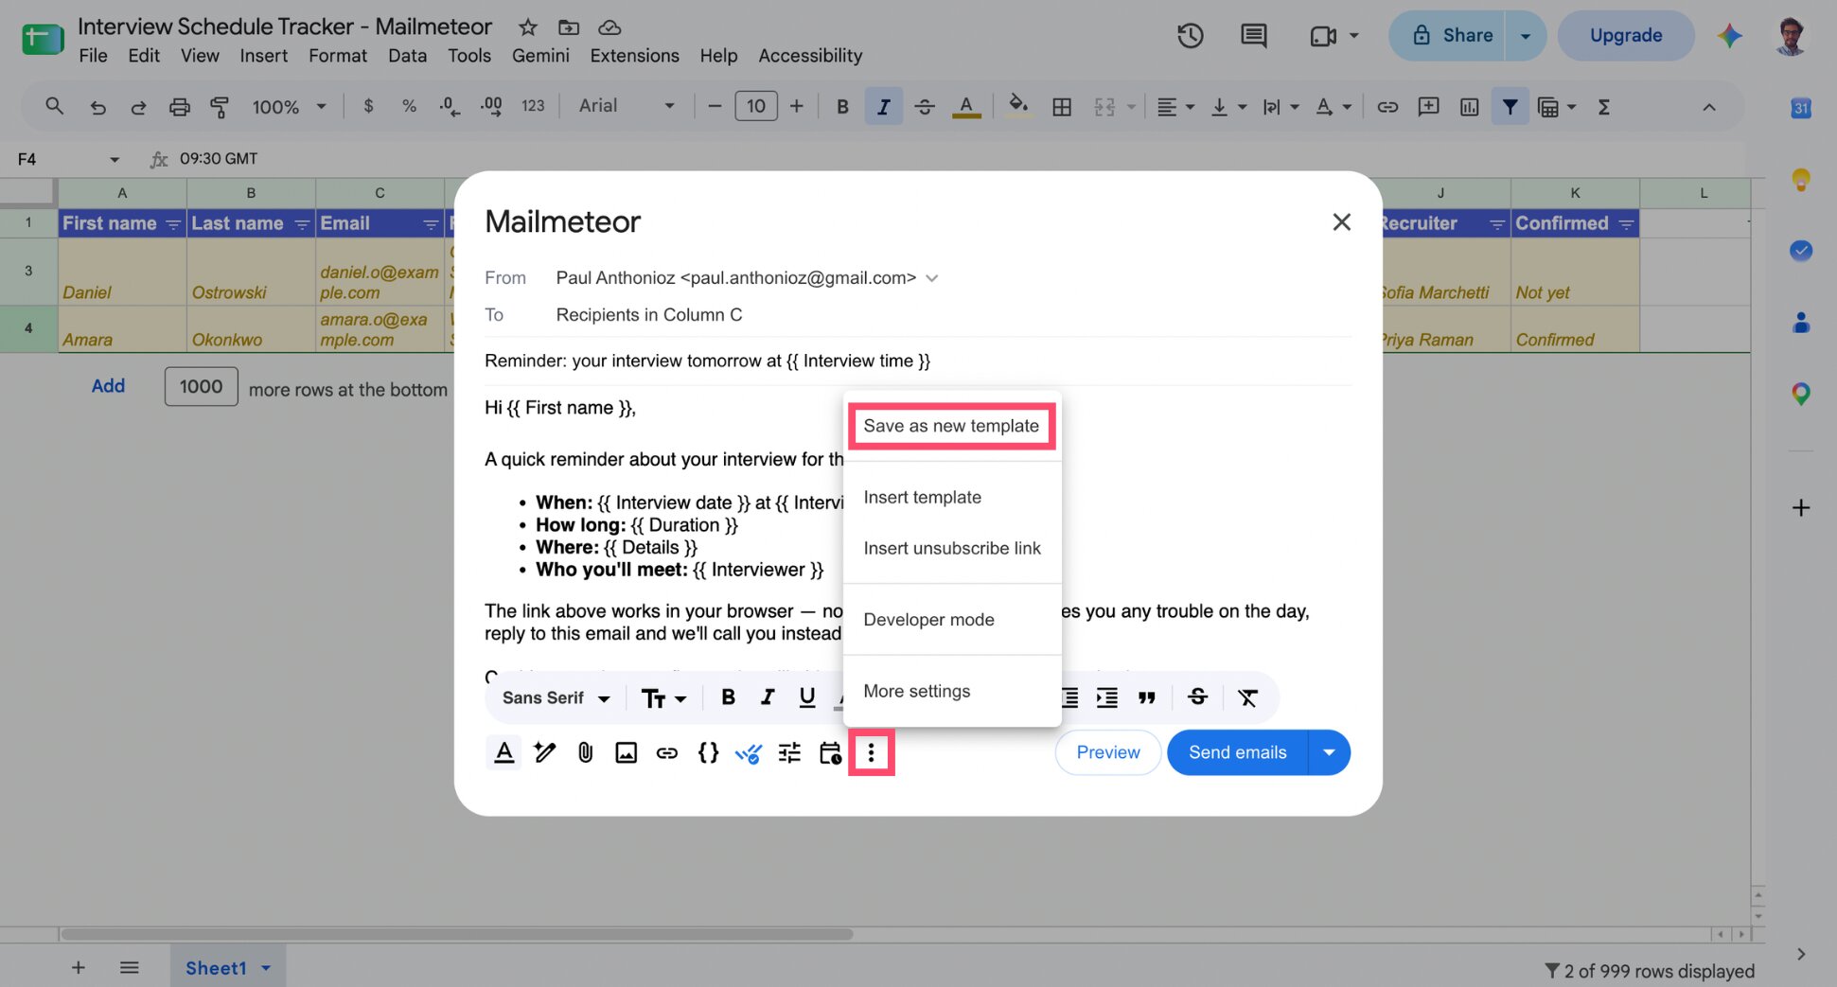This screenshot has height=987, width=1837.
Task: Click the AI magic pen icon
Action: (545, 753)
